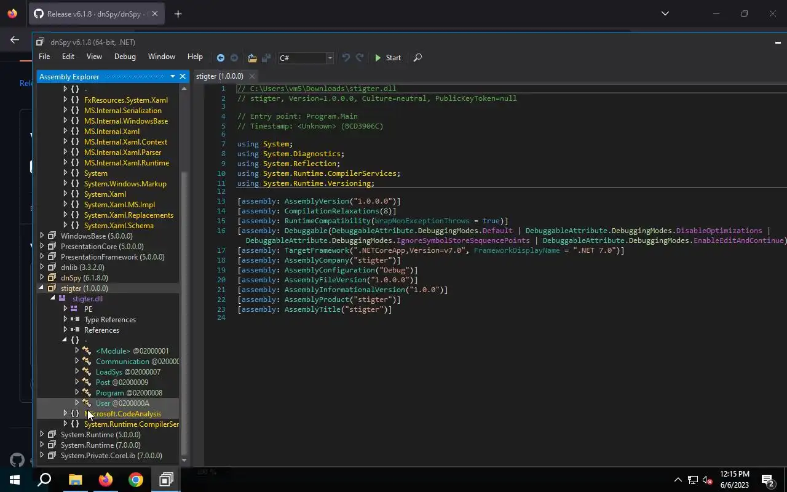The width and height of the screenshot is (787, 492).
Task: Select the <Module> @02000001 class
Action: (x=132, y=351)
